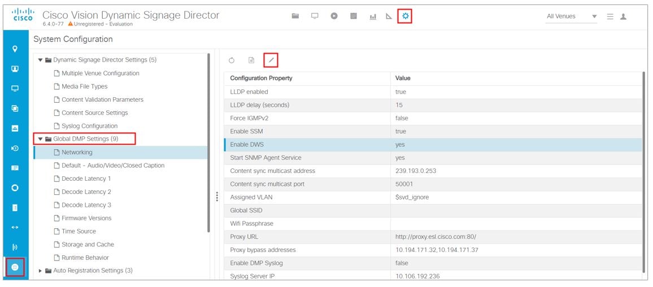This screenshot has height=287, width=653.
Task: Open Time Source
Action: click(x=79, y=231)
